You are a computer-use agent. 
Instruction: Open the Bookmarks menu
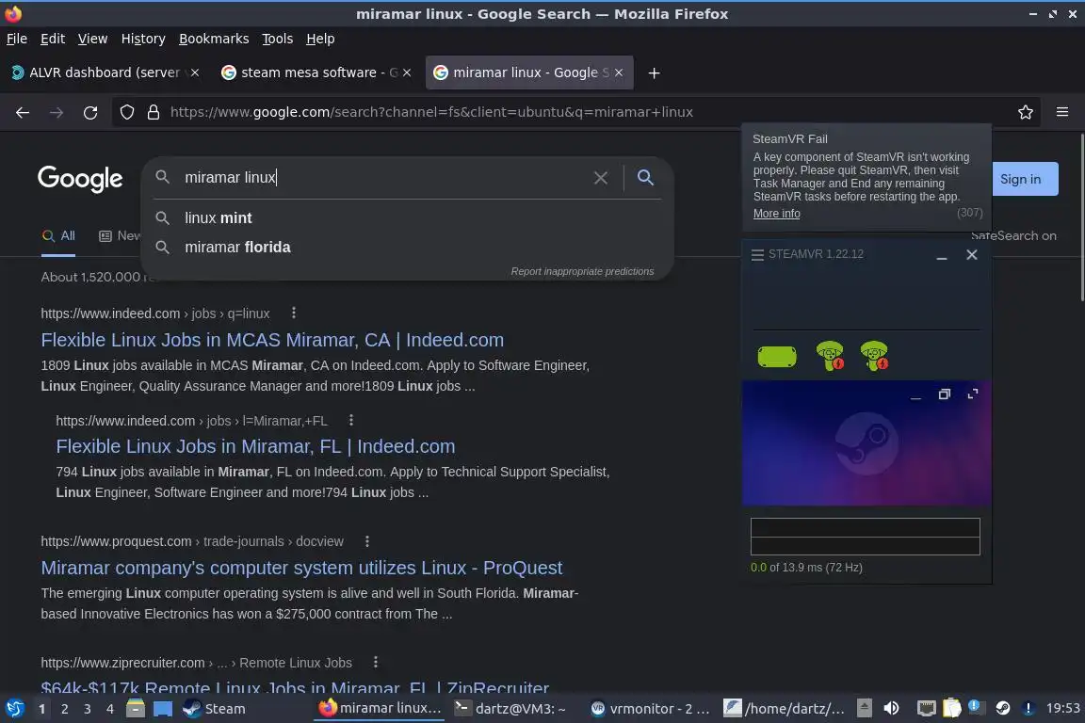point(214,39)
